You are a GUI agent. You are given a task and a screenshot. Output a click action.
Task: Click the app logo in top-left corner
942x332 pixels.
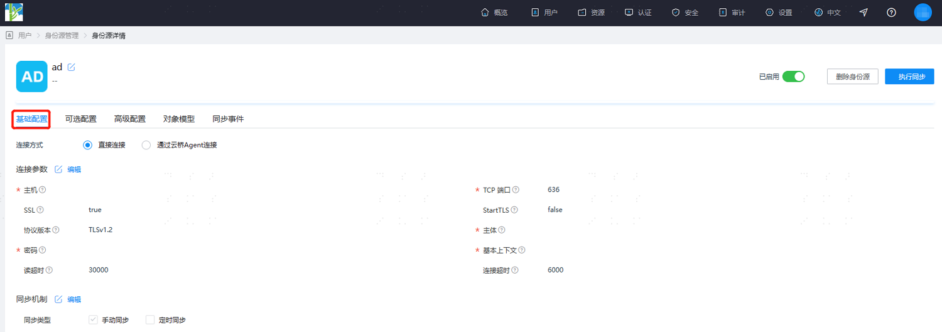(x=14, y=12)
